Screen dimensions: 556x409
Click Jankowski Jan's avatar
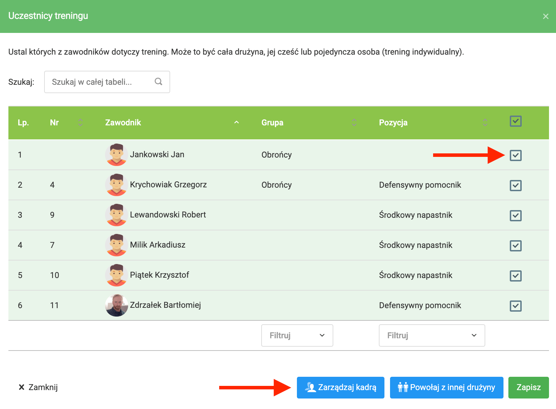[117, 154]
